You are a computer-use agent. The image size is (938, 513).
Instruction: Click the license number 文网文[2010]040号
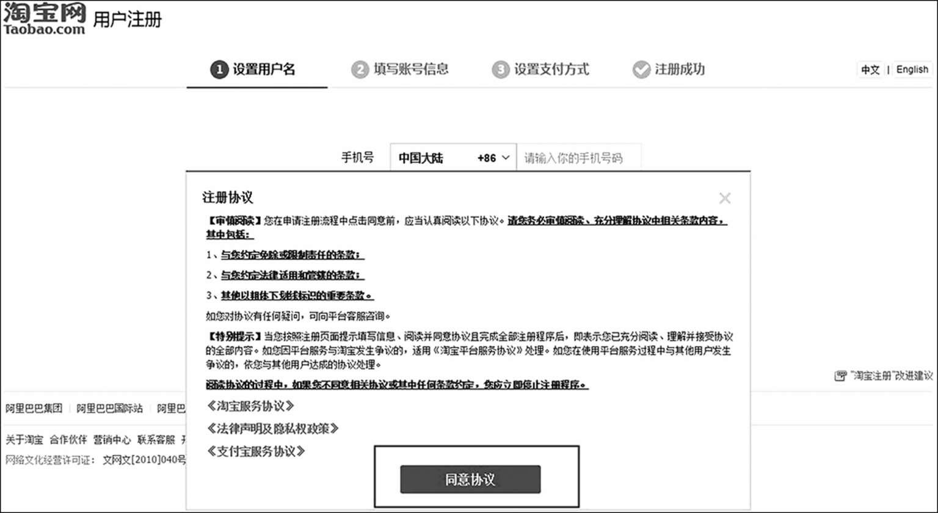pos(144,460)
